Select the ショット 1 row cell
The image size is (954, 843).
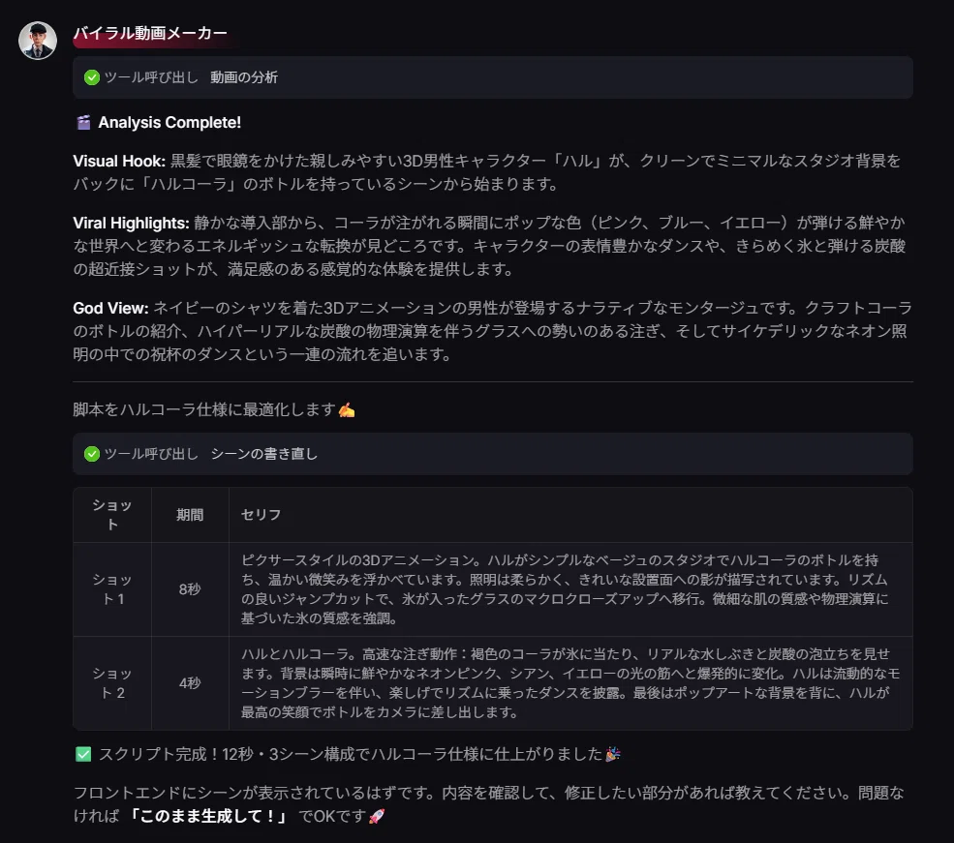(x=112, y=589)
